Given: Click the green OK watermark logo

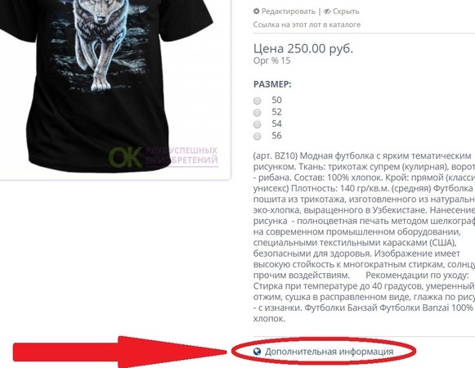Looking at the screenshot, I should pos(125,157).
